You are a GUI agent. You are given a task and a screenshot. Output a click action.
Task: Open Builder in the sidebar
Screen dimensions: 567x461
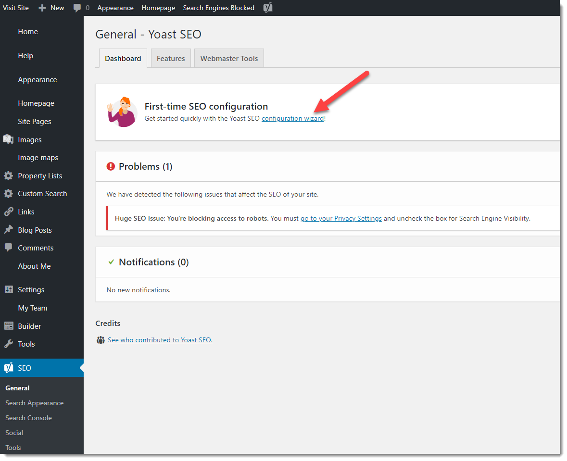tap(29, 326)
